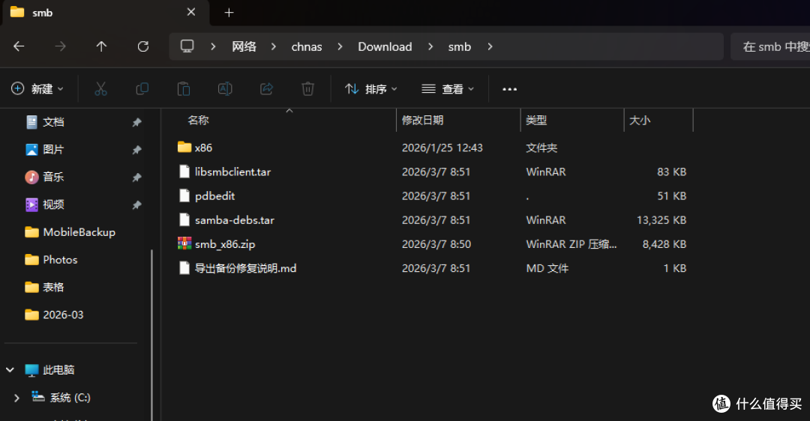Screen dimensions: 810x421
Task: Unpin 视频 using its pin icon
Action: [136, 205]
